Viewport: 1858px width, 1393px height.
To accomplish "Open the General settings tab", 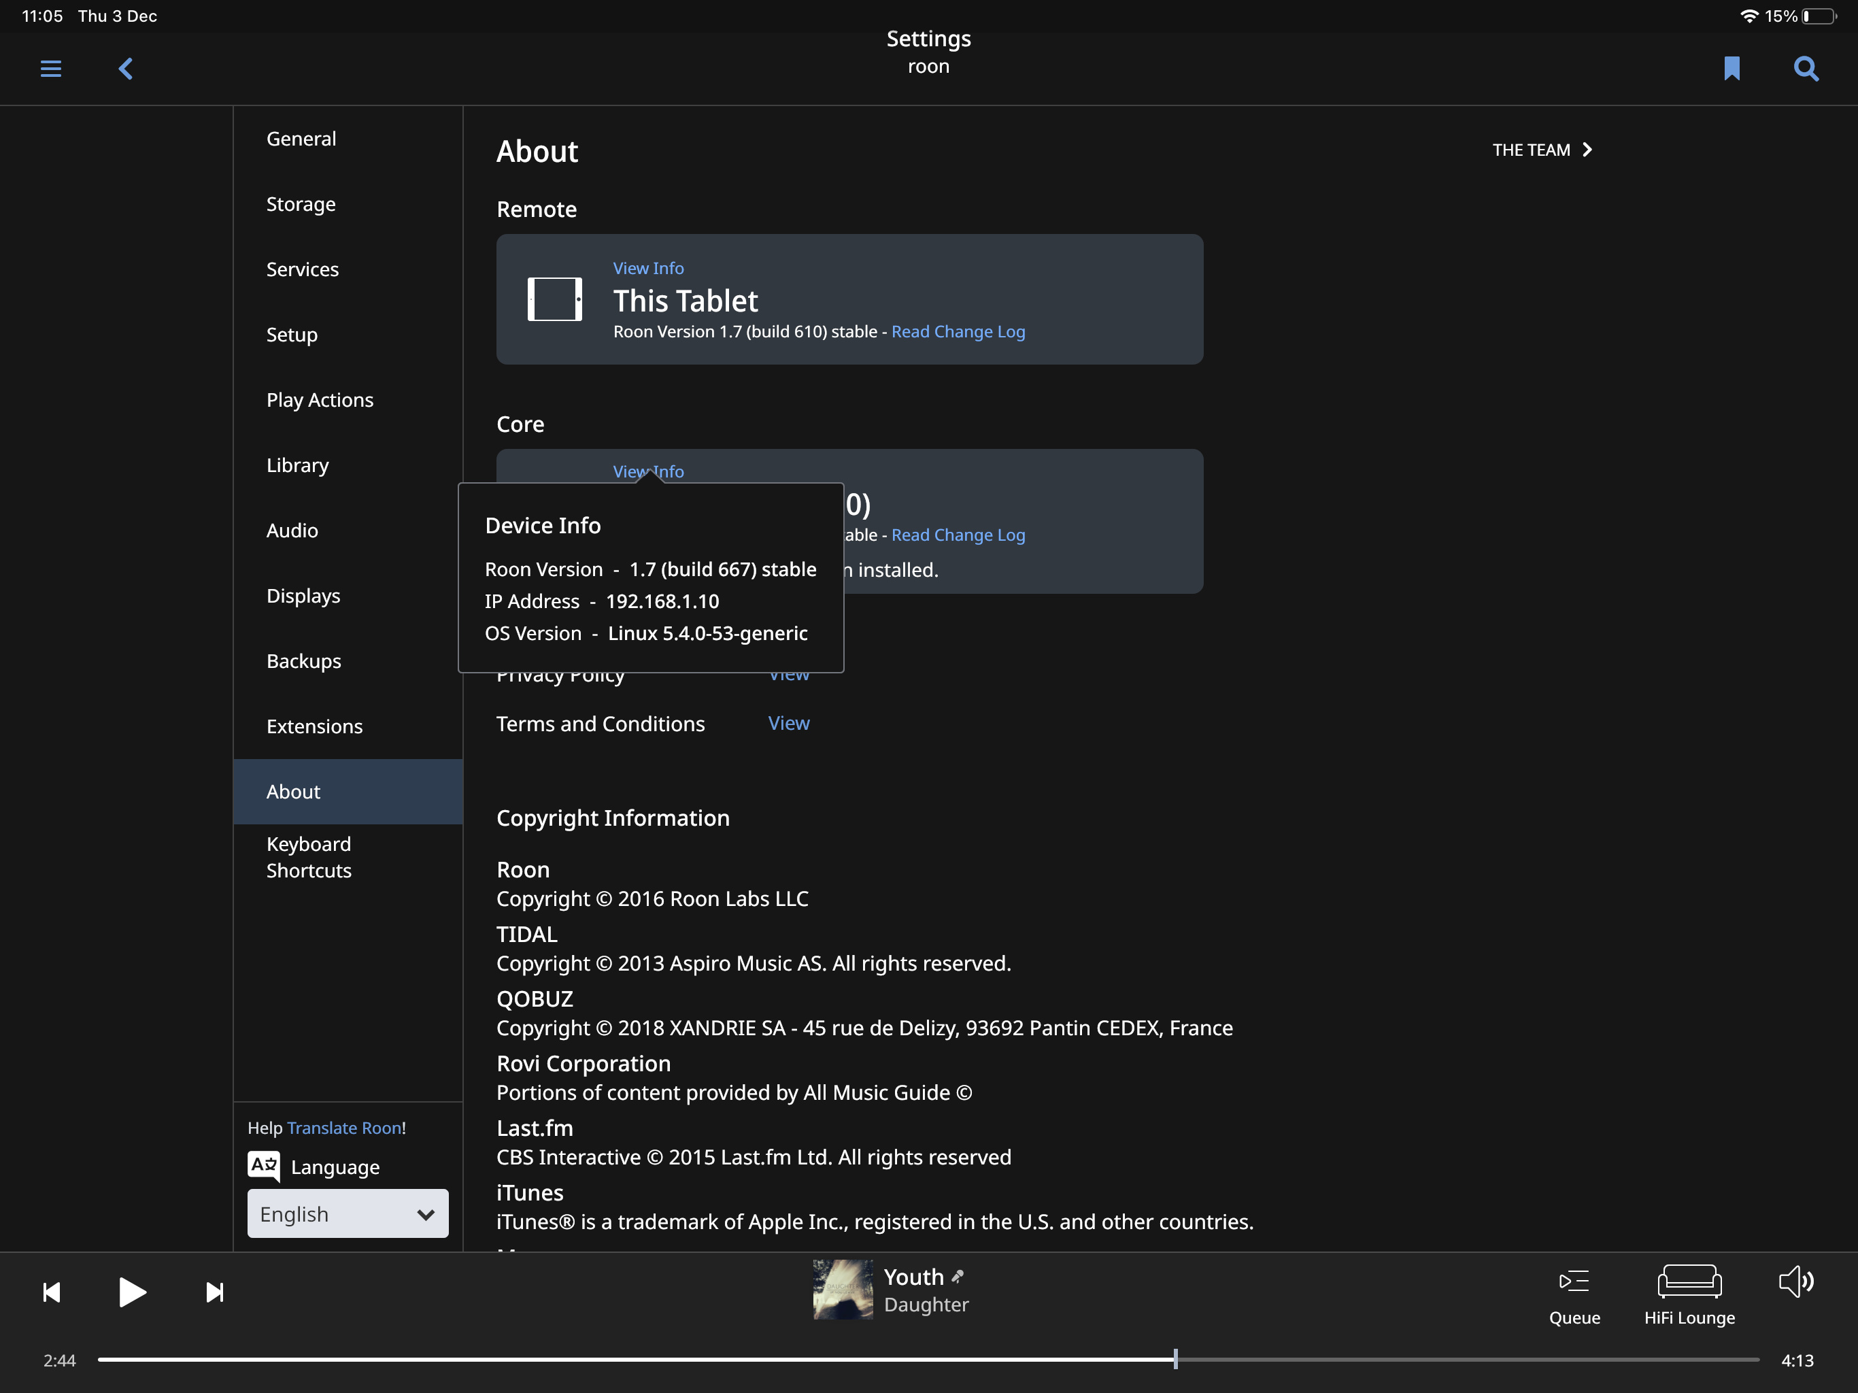I will (x=349, y=139).
